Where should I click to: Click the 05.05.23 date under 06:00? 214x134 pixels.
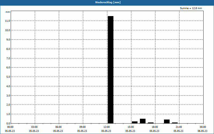(58, 131)
